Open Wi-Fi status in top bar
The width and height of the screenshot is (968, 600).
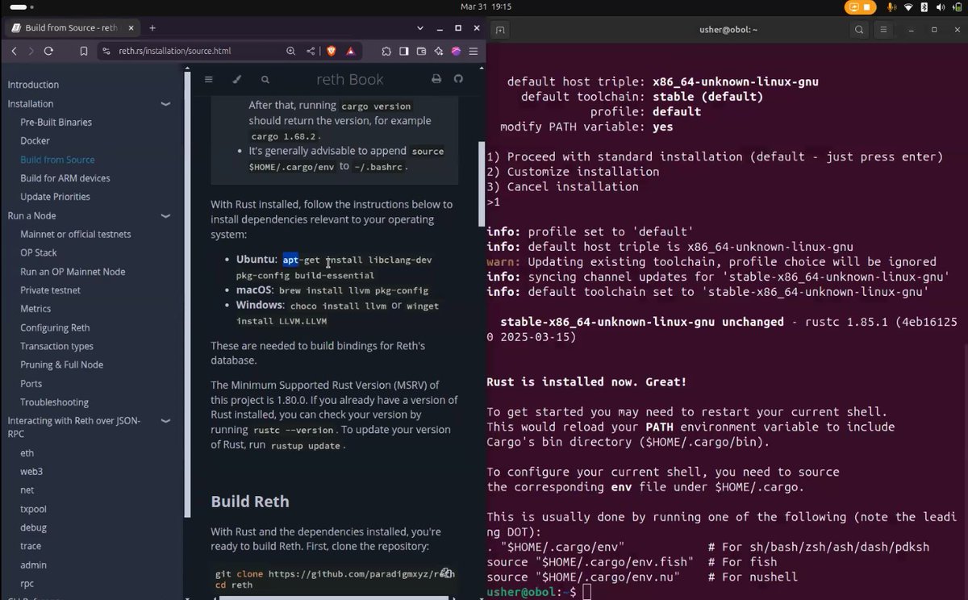[x=908, y=6]
